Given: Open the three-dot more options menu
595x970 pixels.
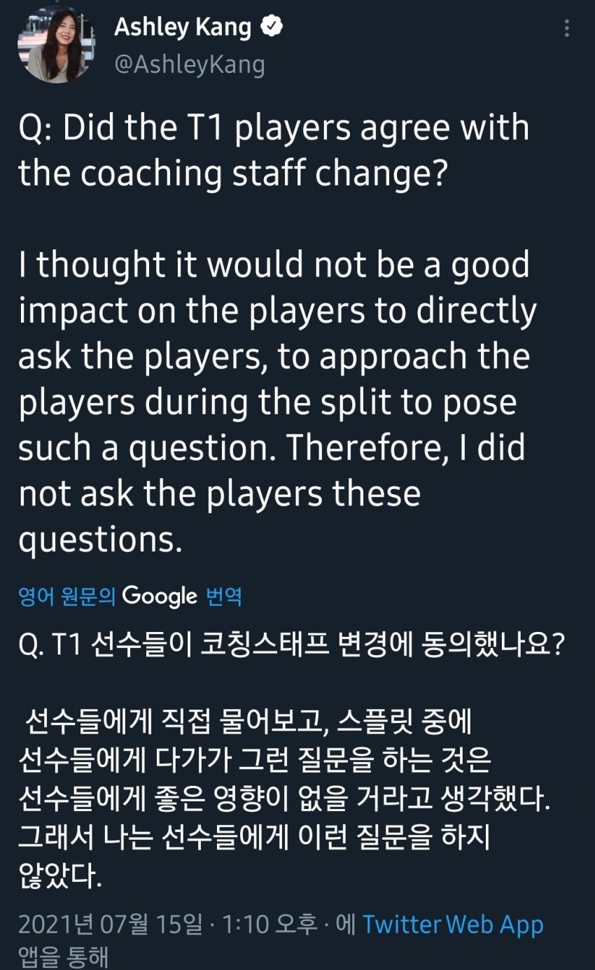Looking at the screenshot, I should tap(567, 29).
